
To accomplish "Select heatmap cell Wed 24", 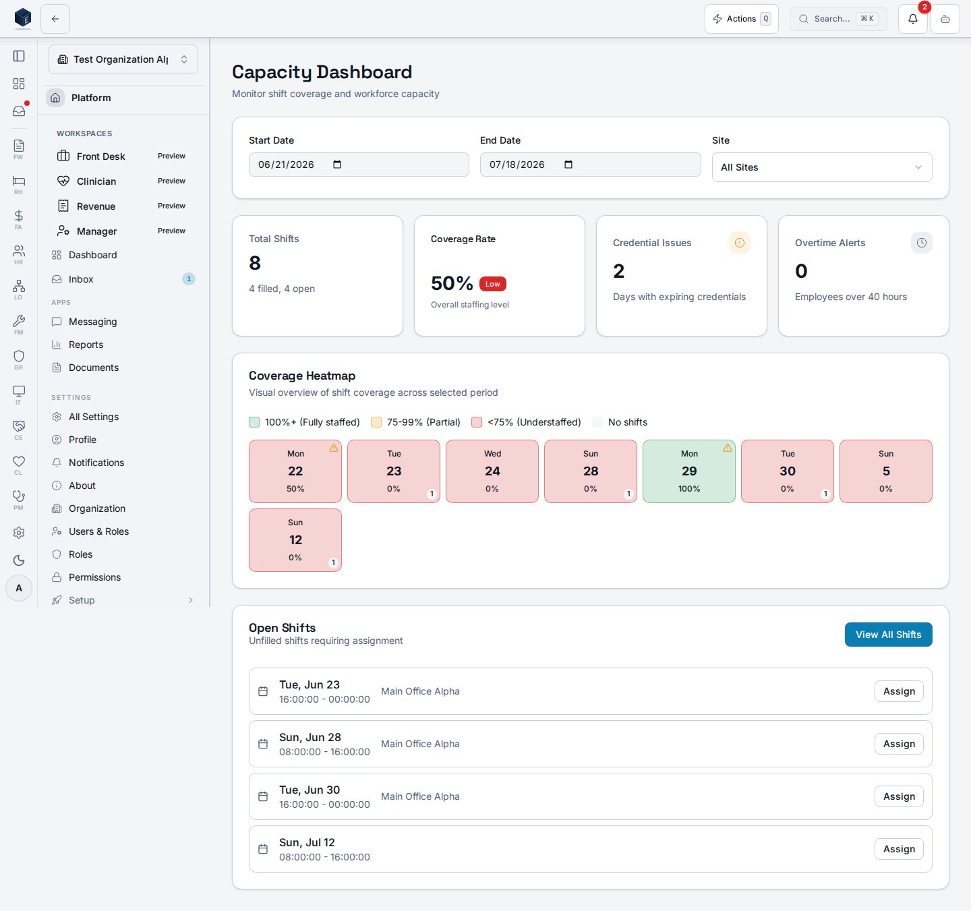I will [492, 471].
